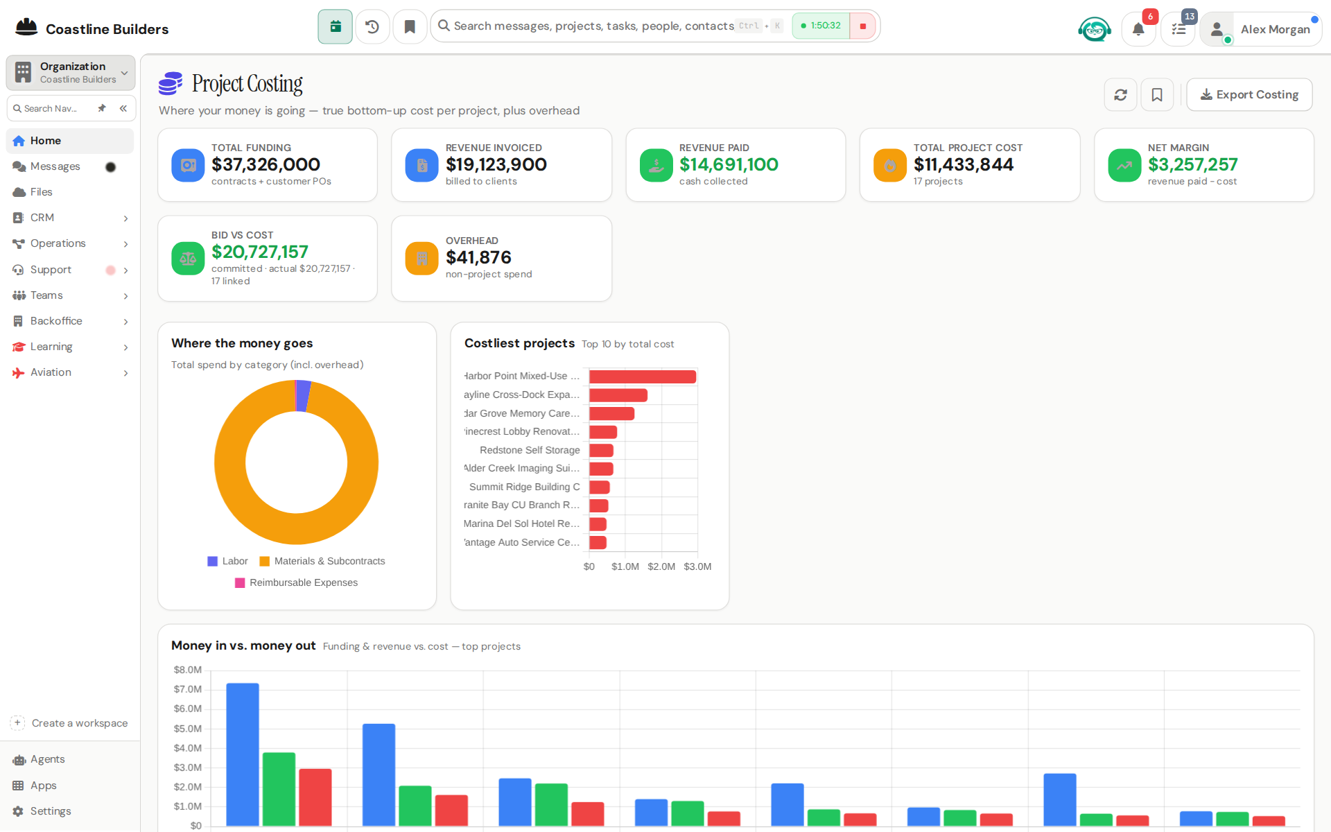1331x832 pixels.
Task: Click the Overhead building icon
Action: coord(422,259)
